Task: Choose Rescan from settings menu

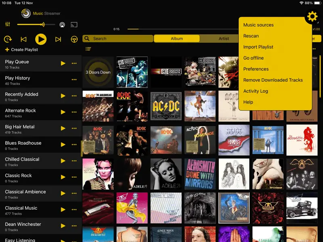Action: [x=251, y=36]
